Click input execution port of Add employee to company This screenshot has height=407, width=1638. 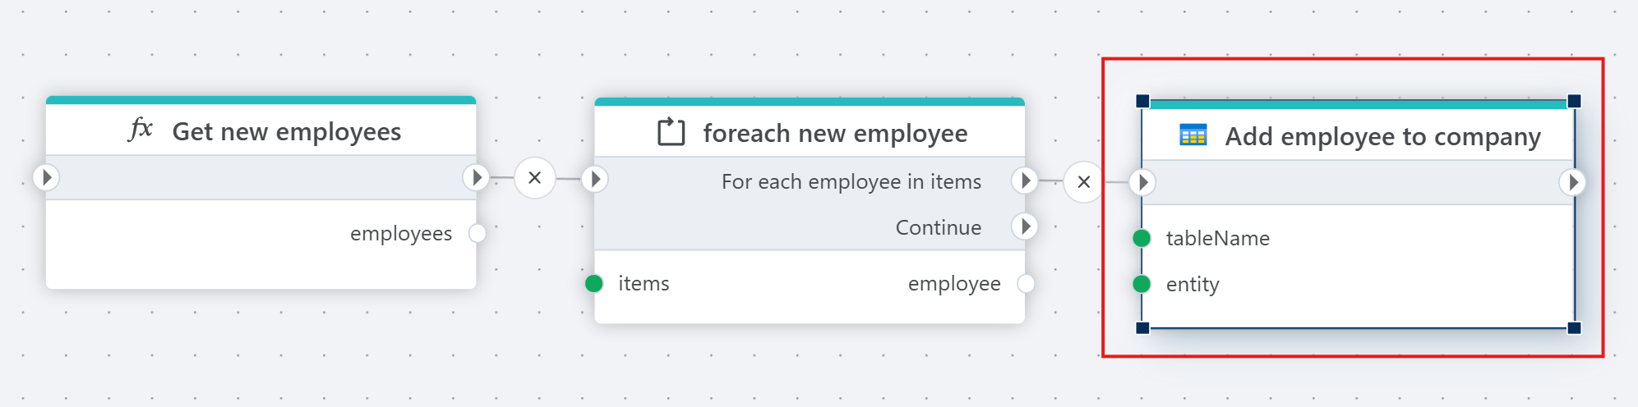pos(1143,182)
